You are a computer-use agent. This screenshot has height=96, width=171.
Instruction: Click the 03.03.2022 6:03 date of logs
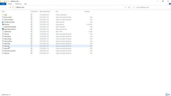tap(44, 15)
